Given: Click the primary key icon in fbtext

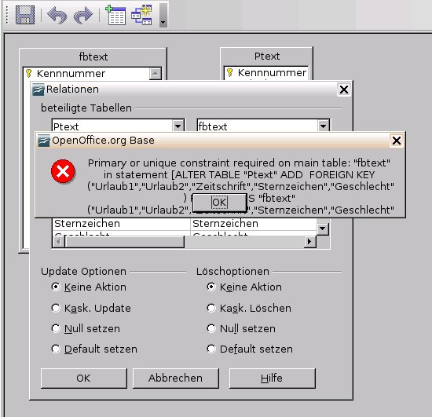Looking at the screenshot, I should point(28,73).
